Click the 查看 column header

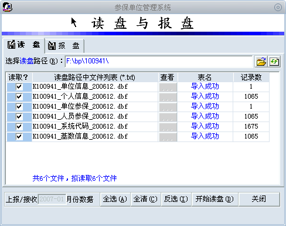tap(168, 77)
